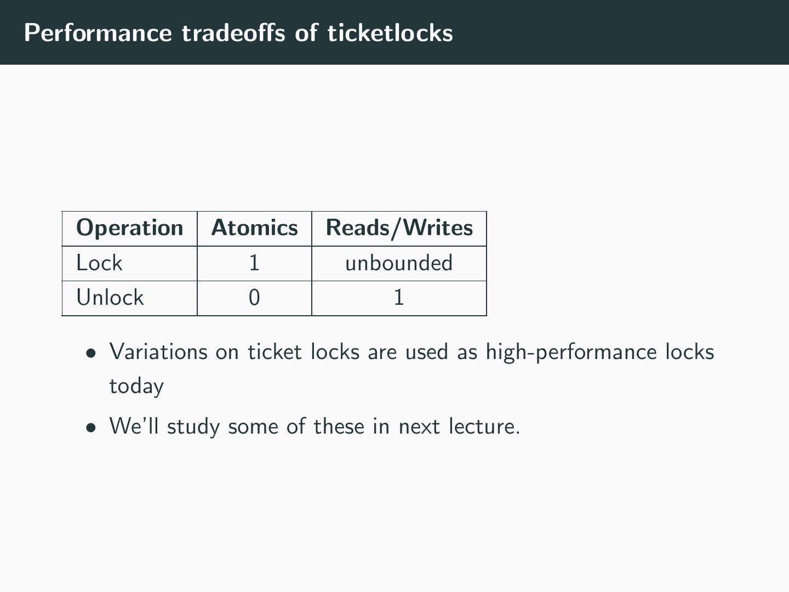Click the word "today"

click(136, 386)
